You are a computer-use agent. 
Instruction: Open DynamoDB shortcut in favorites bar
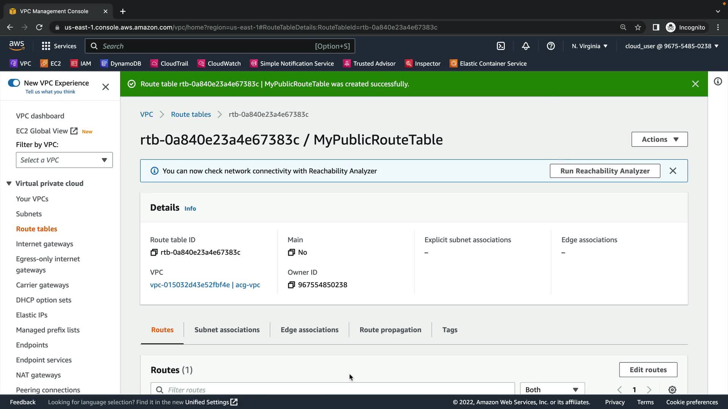click(121, 64)
